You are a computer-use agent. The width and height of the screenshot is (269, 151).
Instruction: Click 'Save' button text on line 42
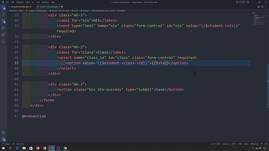[x=160, y=89]
